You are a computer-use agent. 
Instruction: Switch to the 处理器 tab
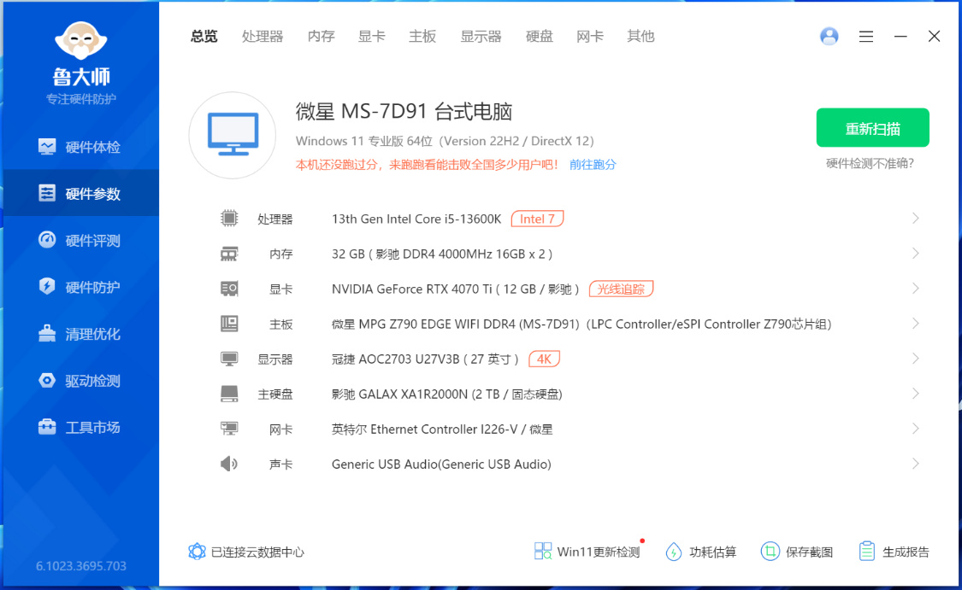click(x=263, y=36)
